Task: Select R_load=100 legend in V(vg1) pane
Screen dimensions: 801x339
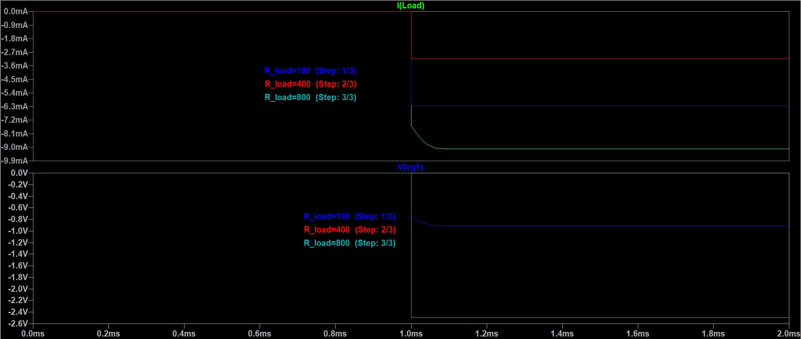Action: [x=349, y=216]
